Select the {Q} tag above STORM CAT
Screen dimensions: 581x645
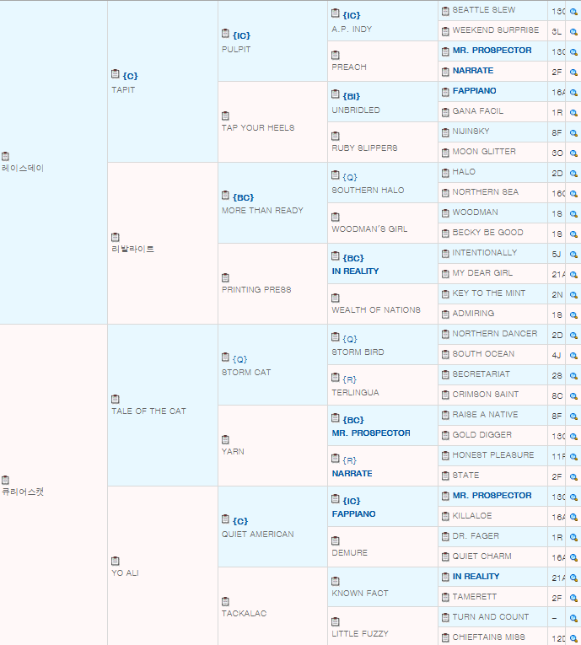click(x=239, y=359)
